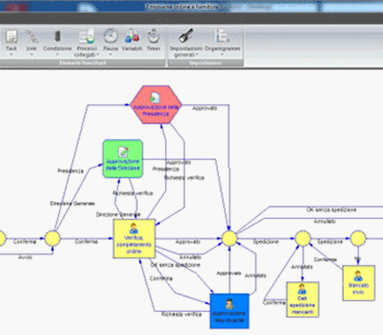Choose the Condizione element icon
Screen dimensions: 383x335
pos(57,37)
